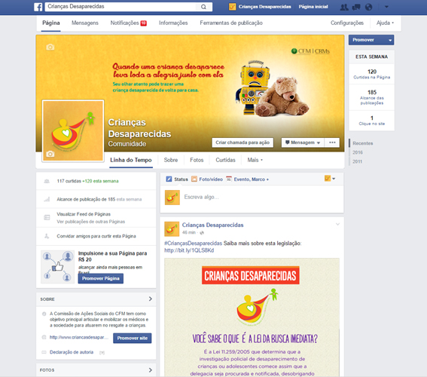Expand the Promover dropdown button
Screen dimensions: 427x377
tap(371, 40)
